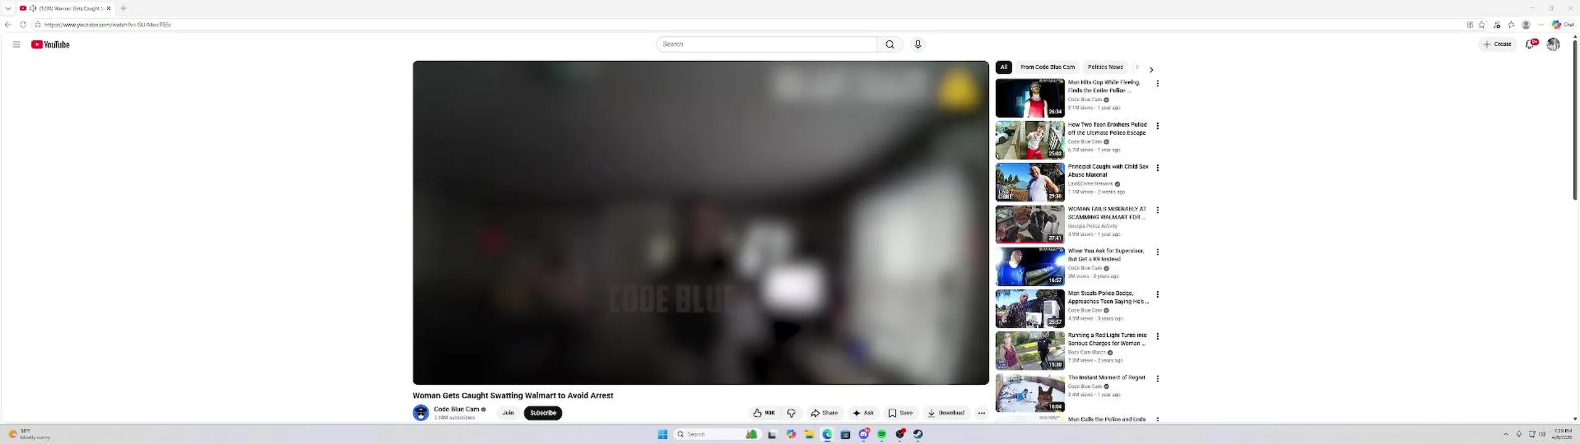Add page to favorites star icon
This screenshot has height=444, width=1580.
pos(1482,25)
